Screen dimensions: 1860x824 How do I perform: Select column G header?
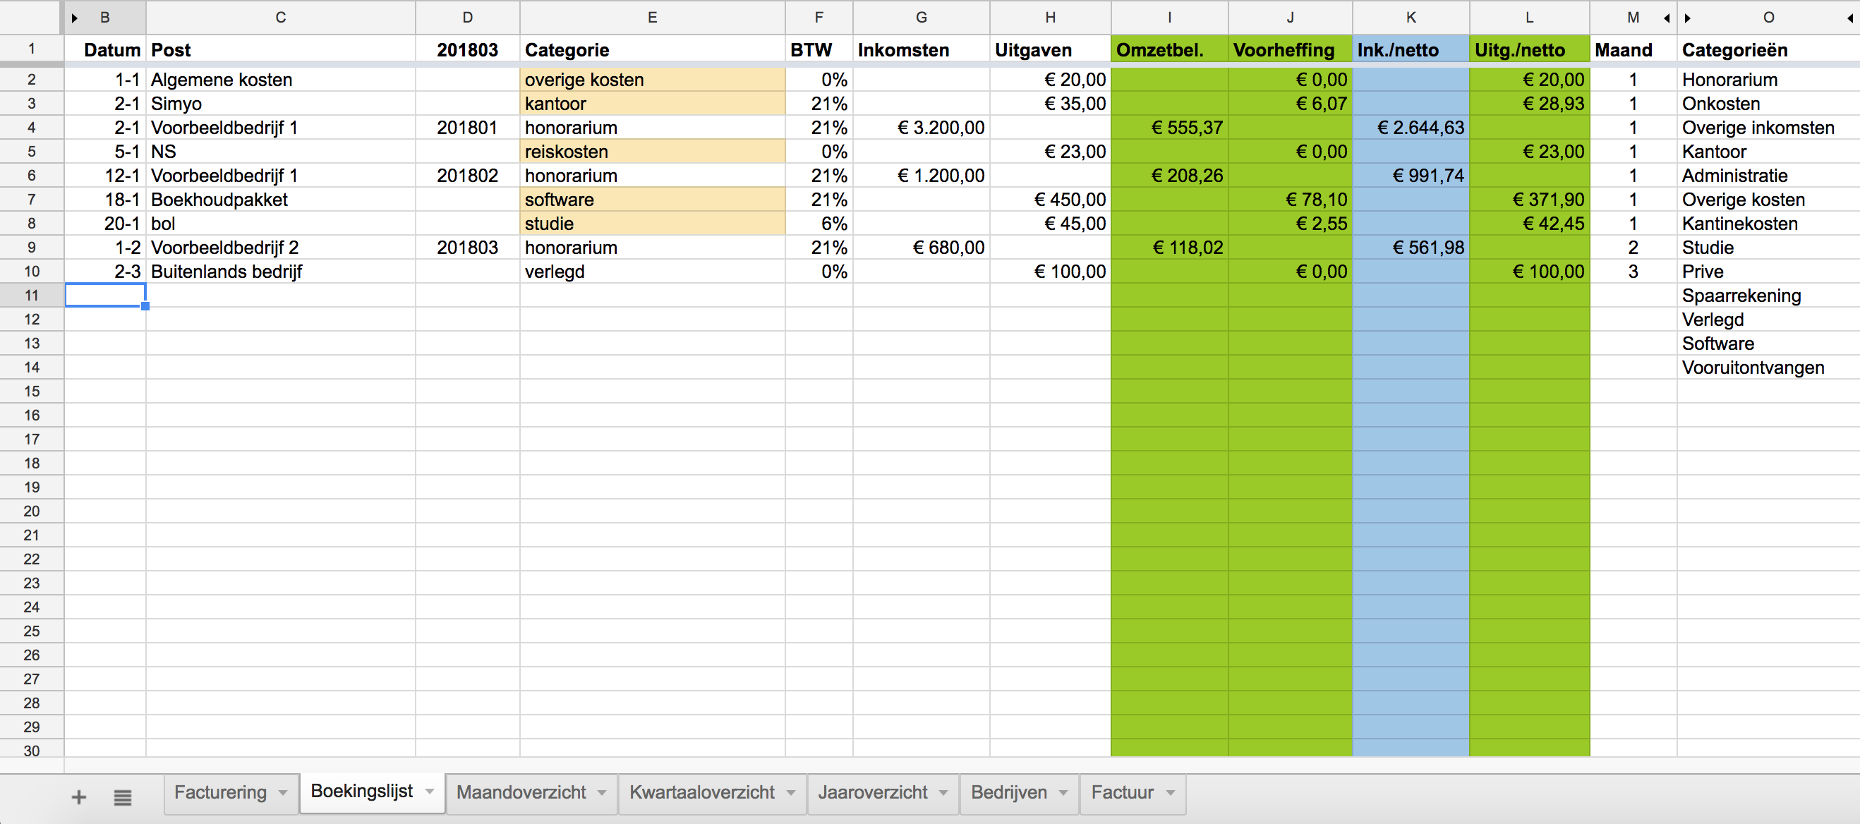[x=922, y=18]
